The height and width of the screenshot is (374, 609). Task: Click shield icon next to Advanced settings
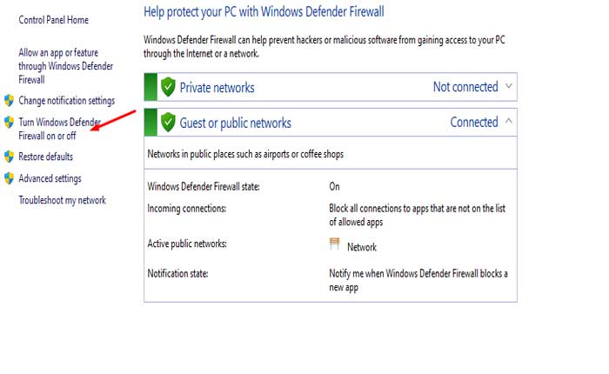[10, 178]
